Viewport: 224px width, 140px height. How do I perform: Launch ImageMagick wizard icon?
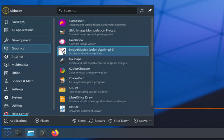62,51
